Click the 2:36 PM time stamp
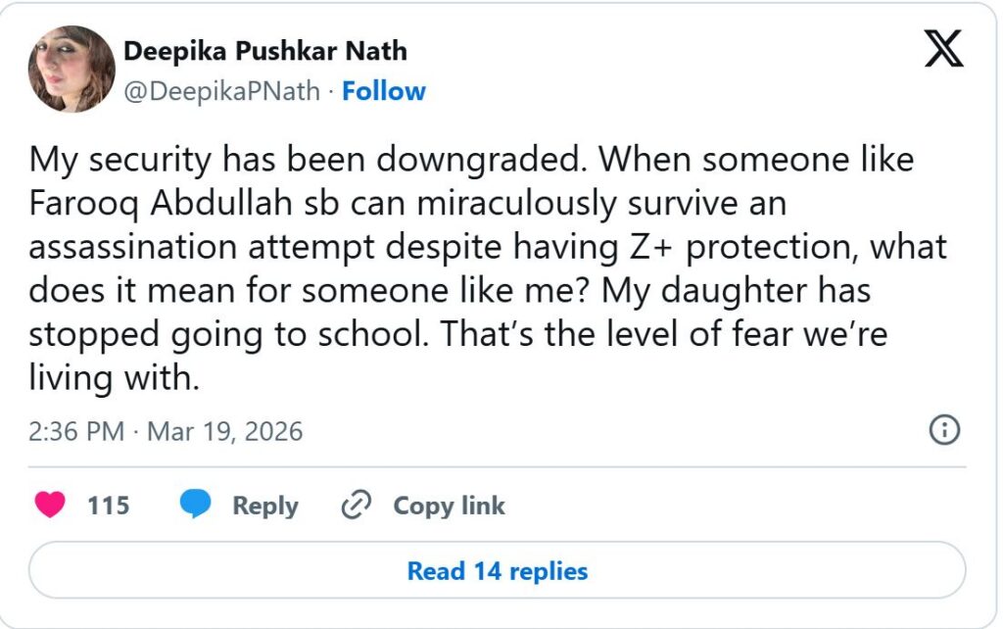 [x=75, y=431]
